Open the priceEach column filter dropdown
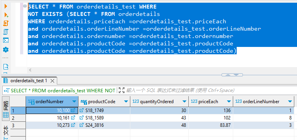Image resolution: width=297 pixels, height=140 pixels. point(229,102)
